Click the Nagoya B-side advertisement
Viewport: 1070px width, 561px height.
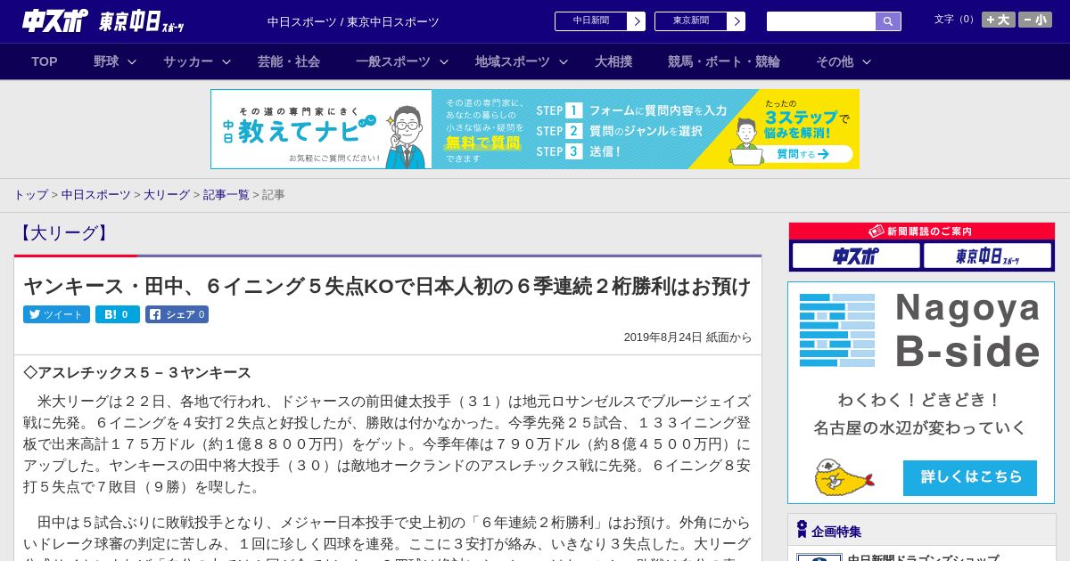tap(921, 393)
